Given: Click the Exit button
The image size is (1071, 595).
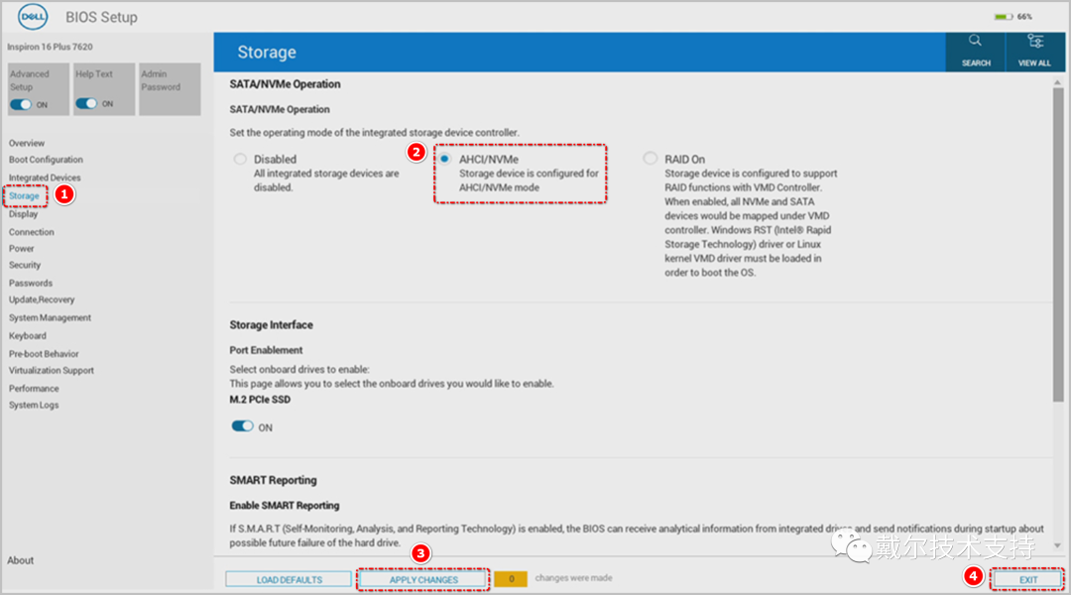Looking at the screenshot, I should click(x=1028, y=579).
